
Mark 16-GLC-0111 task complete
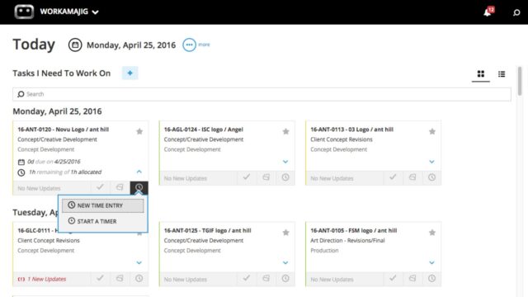(x=100, y=278)
